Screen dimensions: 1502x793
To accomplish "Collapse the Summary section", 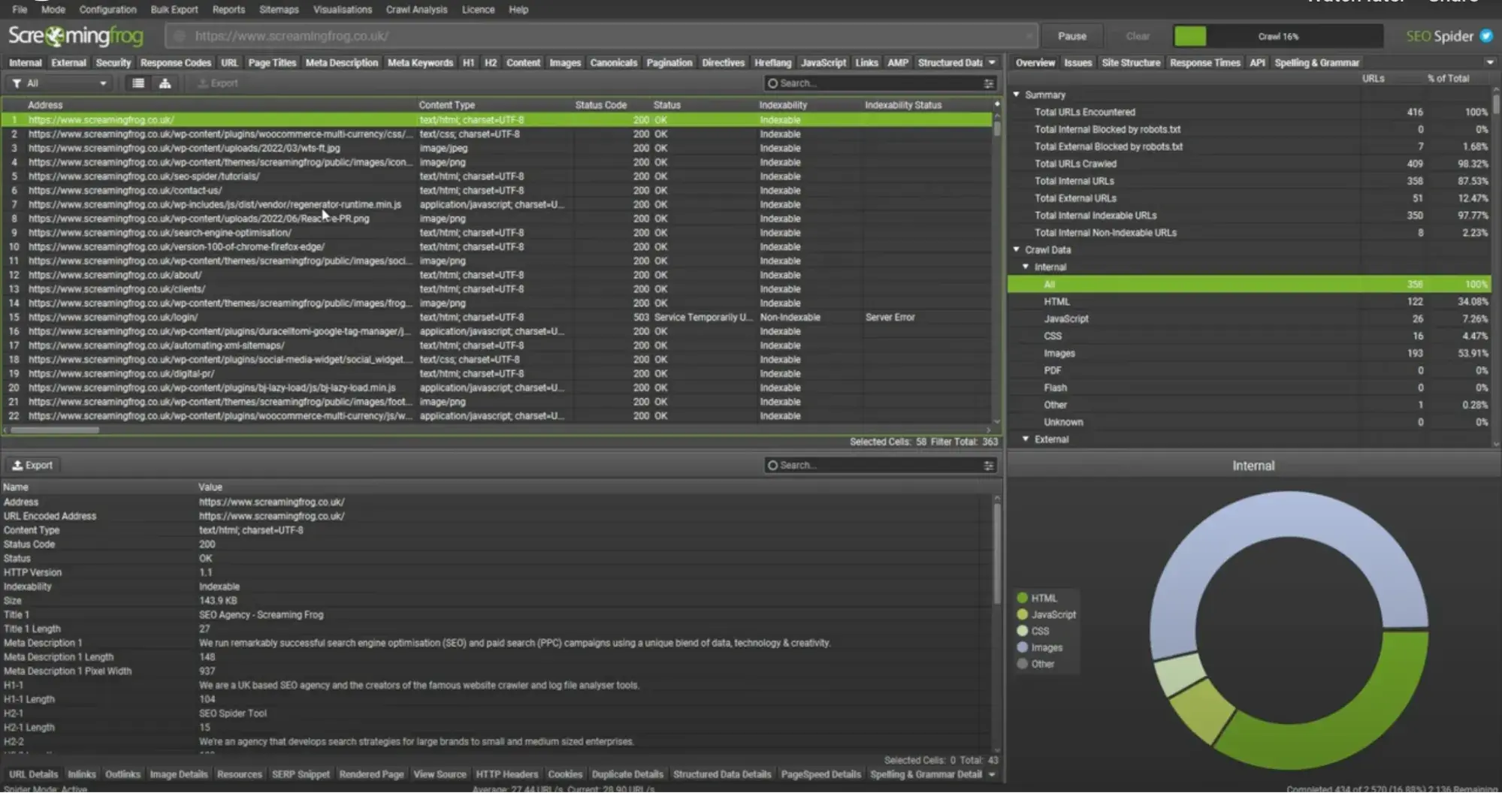I will 1017,95.
